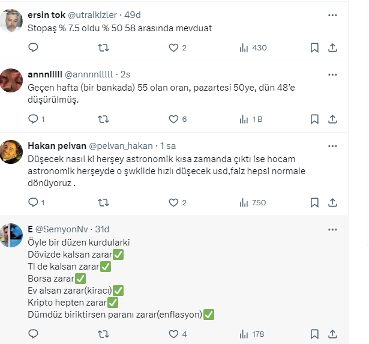This screenshot has width=369, height=344.
Task: Like ersin tok's tweet
Action: tap(173, 47)
